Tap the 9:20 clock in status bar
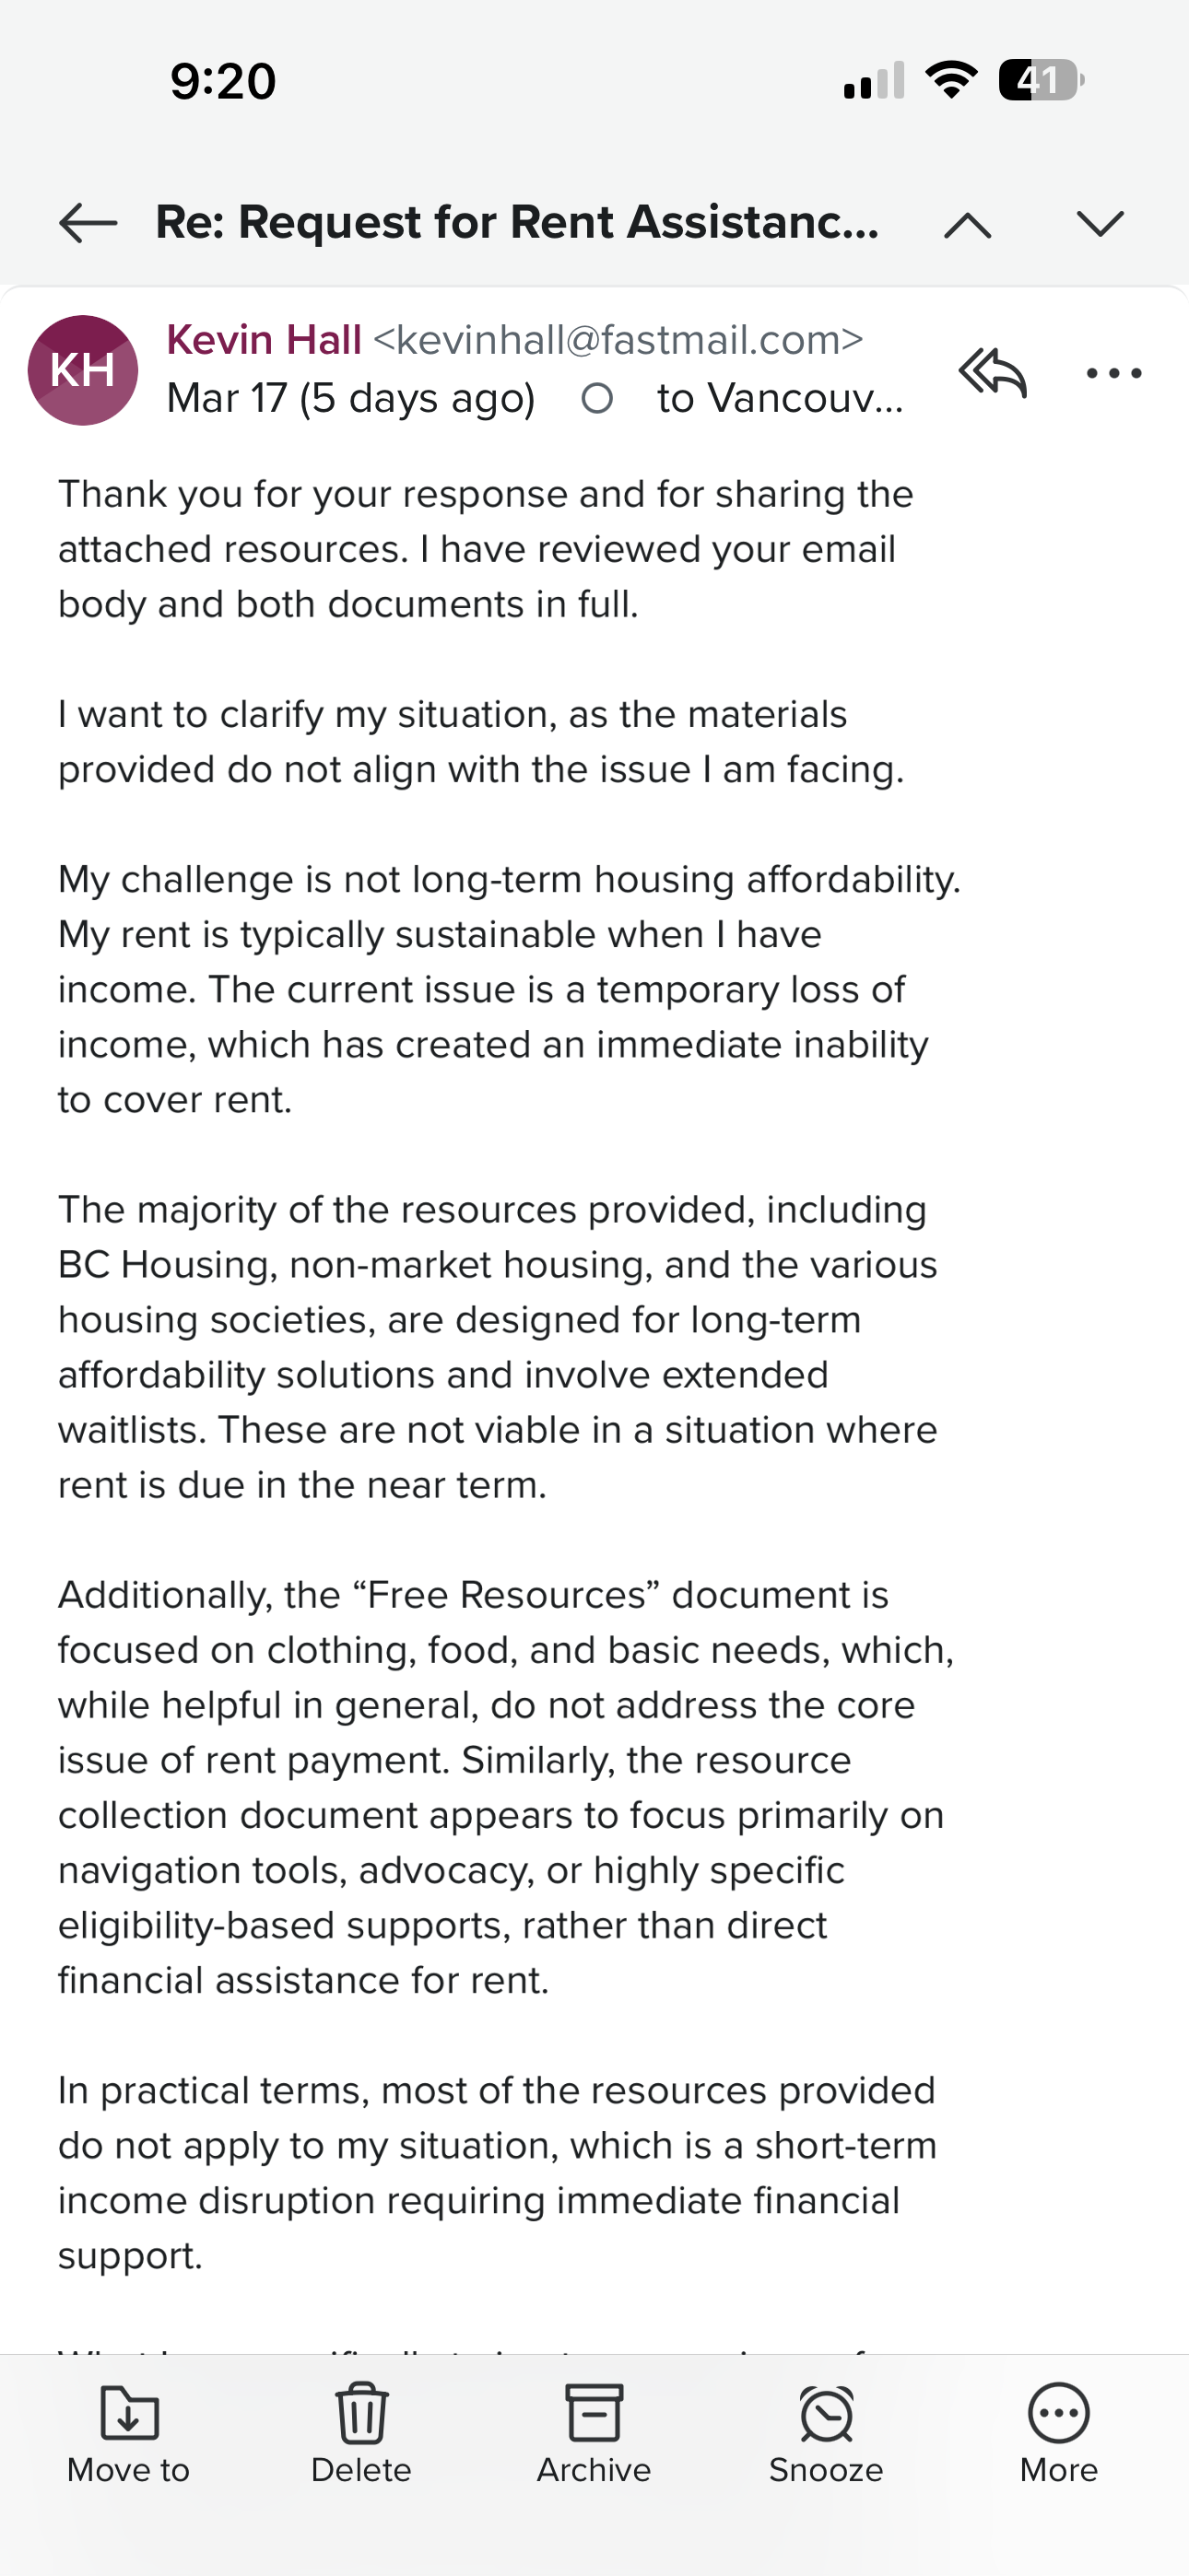This screenshot has height=2576, width=1189. (223, 81)
